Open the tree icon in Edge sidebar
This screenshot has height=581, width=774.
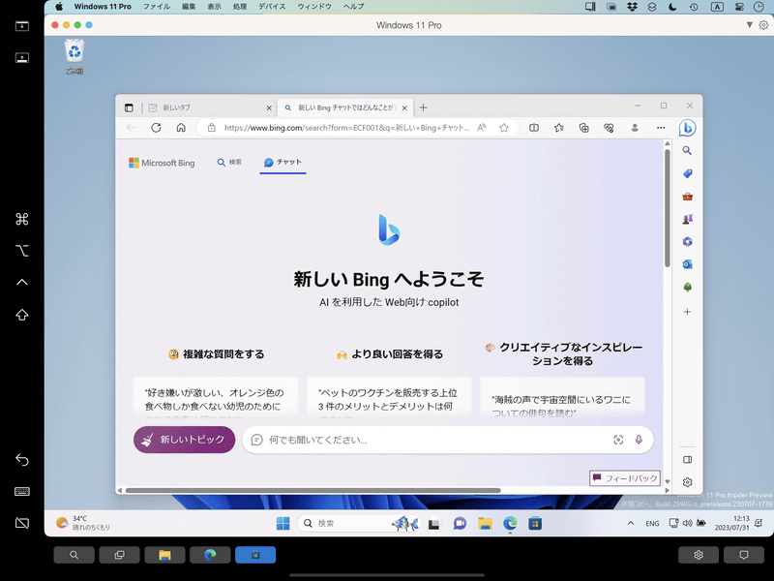(687, 287)
